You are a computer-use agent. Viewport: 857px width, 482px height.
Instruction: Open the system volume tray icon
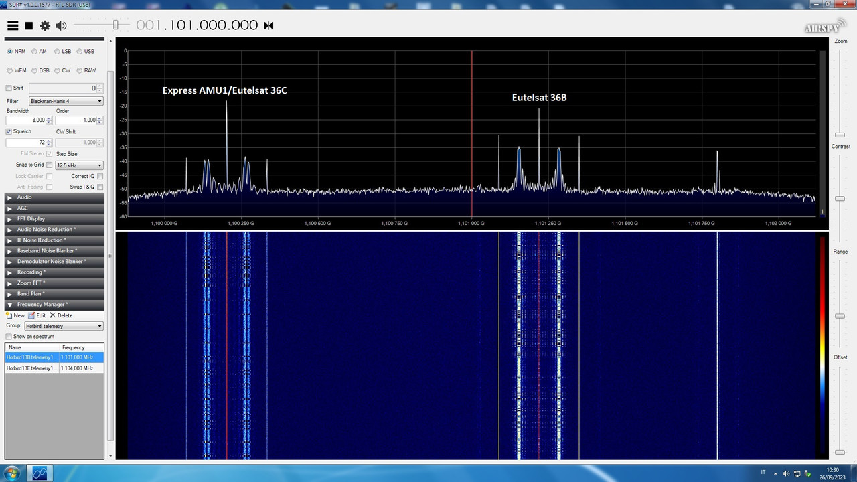787,473
